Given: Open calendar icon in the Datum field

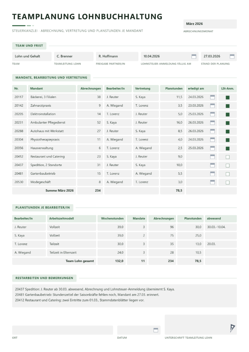Looking at the screenshot, I should [156, 330].
